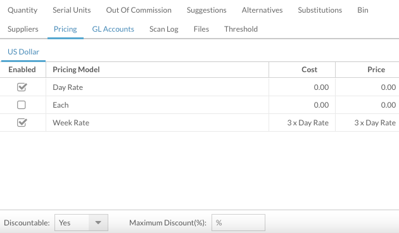Go to the Suggestions tab
Image resolution: width=399 pixels, height=233 pixels.
pyautogui.click(x=206, y=10)
